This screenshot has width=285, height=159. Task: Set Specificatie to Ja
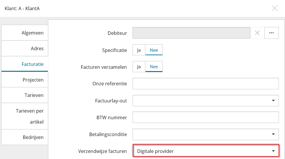(139, 50)
